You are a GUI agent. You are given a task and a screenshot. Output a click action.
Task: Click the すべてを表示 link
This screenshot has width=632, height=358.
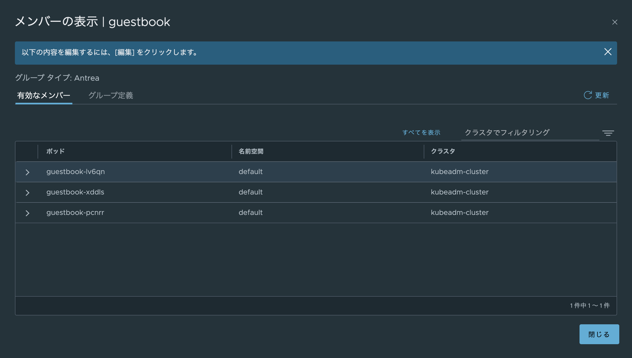pos(421,133)
